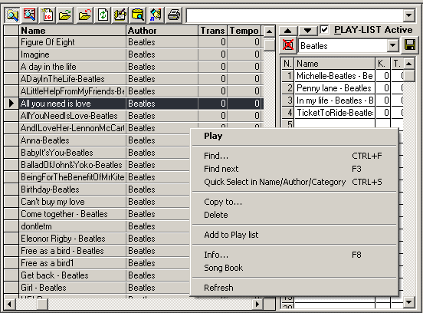Select Can't buy my love
The image size is (423, 313).
(x=72, y=202)
